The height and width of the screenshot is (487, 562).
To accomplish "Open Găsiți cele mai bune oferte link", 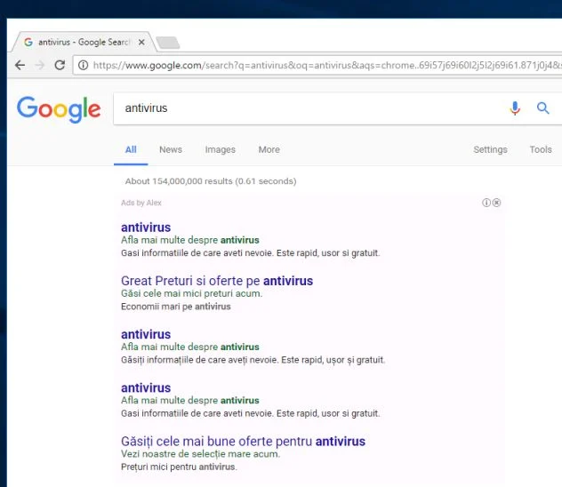I will (x=243, y=442).
